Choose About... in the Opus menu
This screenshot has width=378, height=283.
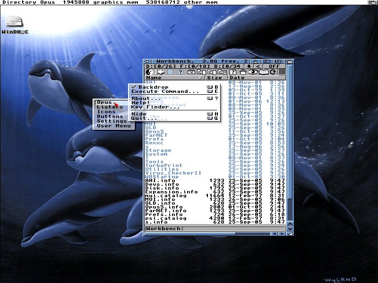point(174,98)
